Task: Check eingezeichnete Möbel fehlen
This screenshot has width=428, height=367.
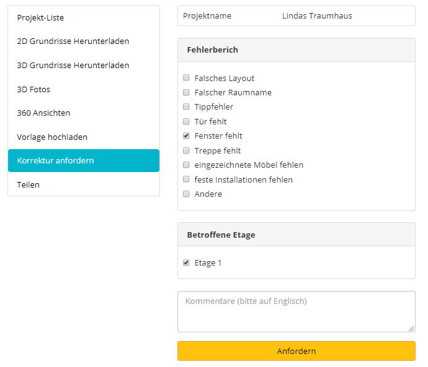Action: click(x=186, y=165)
